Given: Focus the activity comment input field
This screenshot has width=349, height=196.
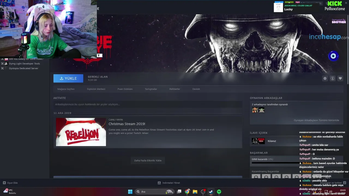Looking at the screenshot, I should [148, 104].
